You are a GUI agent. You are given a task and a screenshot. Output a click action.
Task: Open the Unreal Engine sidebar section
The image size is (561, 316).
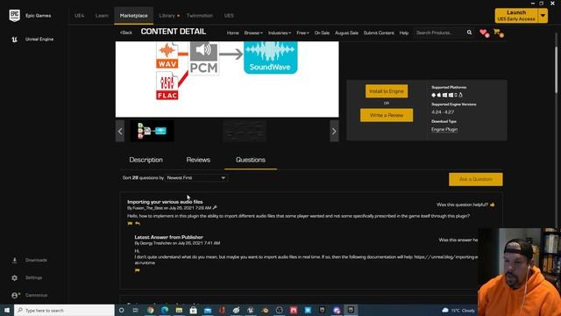pyautogui.click(x=32, y=39)
